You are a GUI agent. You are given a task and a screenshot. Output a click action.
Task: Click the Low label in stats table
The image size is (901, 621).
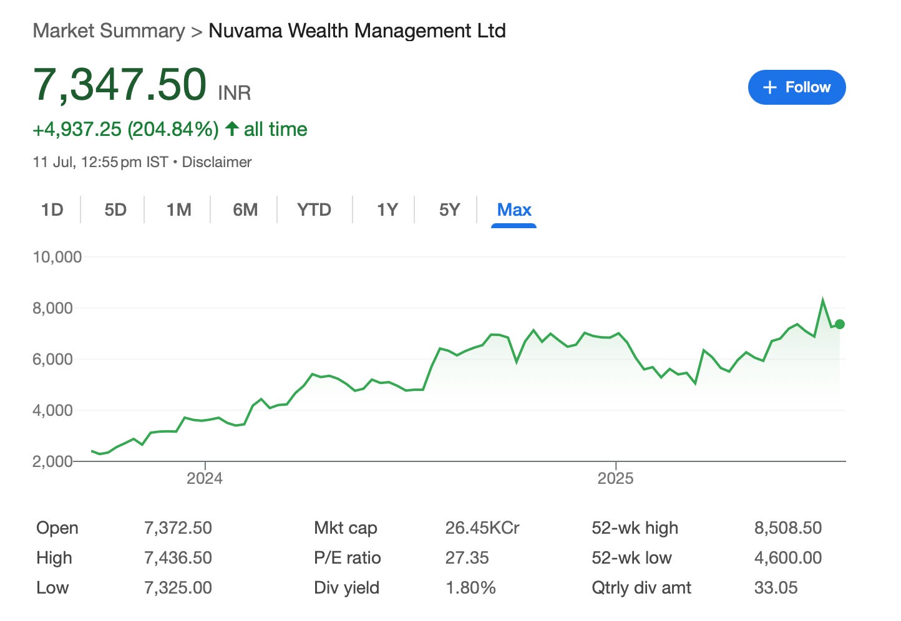click(x=52, y=587)
